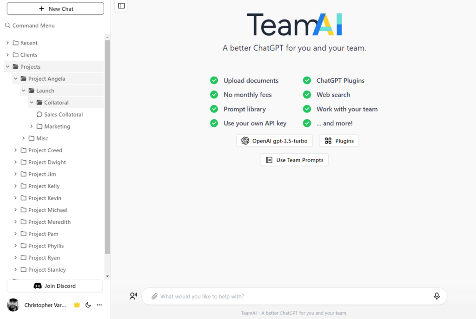
Task: Select the Project Angela label
Action: coord(47,79)
